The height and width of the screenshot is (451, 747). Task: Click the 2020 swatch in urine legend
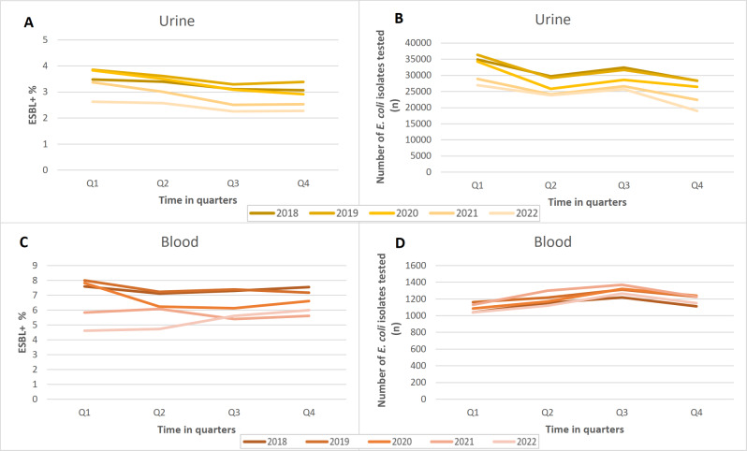(x=382, y=213)
